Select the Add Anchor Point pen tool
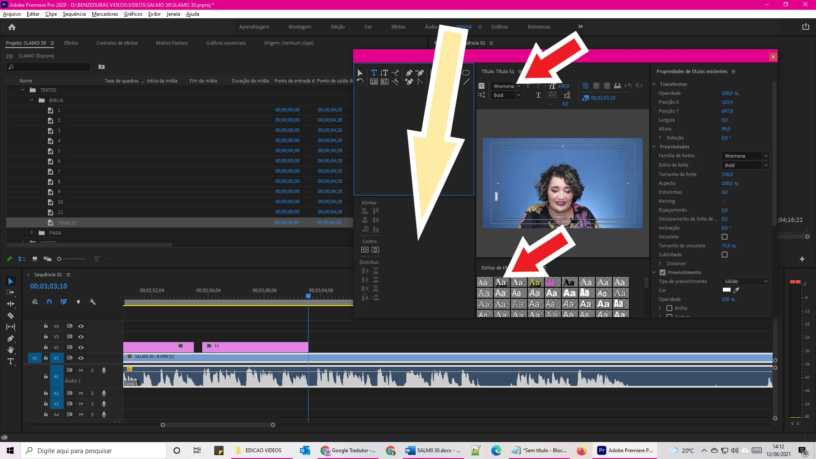Viewport: 816px width, 459px height. click(409, 82)
